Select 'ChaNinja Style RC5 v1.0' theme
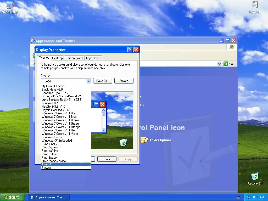 [x=66, y=93]
